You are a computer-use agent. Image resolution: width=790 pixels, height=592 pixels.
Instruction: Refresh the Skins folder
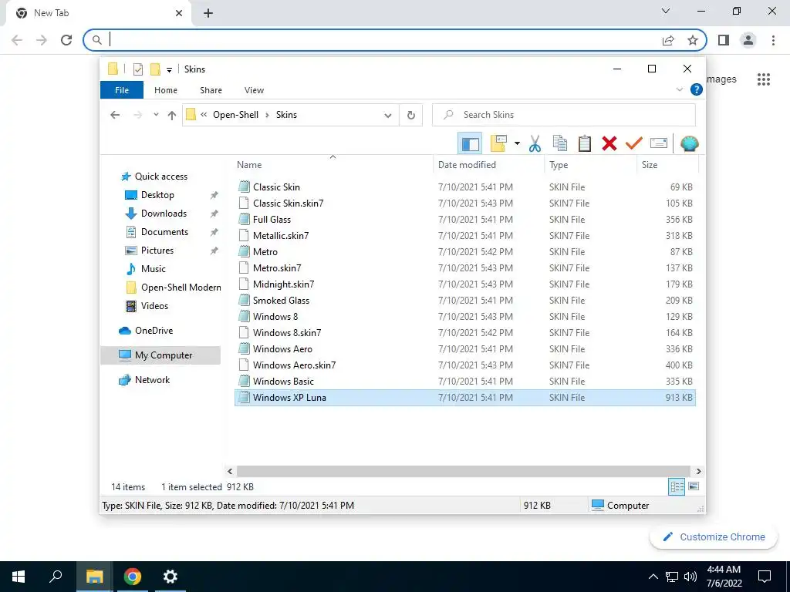pyautogui.click(x=411, y=116)
